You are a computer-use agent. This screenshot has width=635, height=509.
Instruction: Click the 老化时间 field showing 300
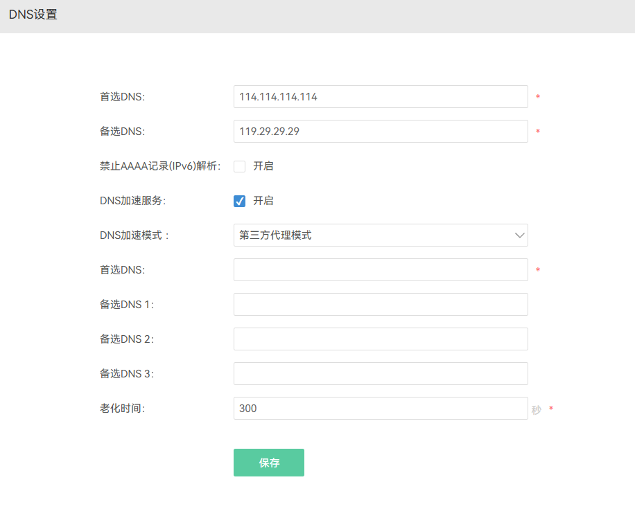(x=381, y=409)
